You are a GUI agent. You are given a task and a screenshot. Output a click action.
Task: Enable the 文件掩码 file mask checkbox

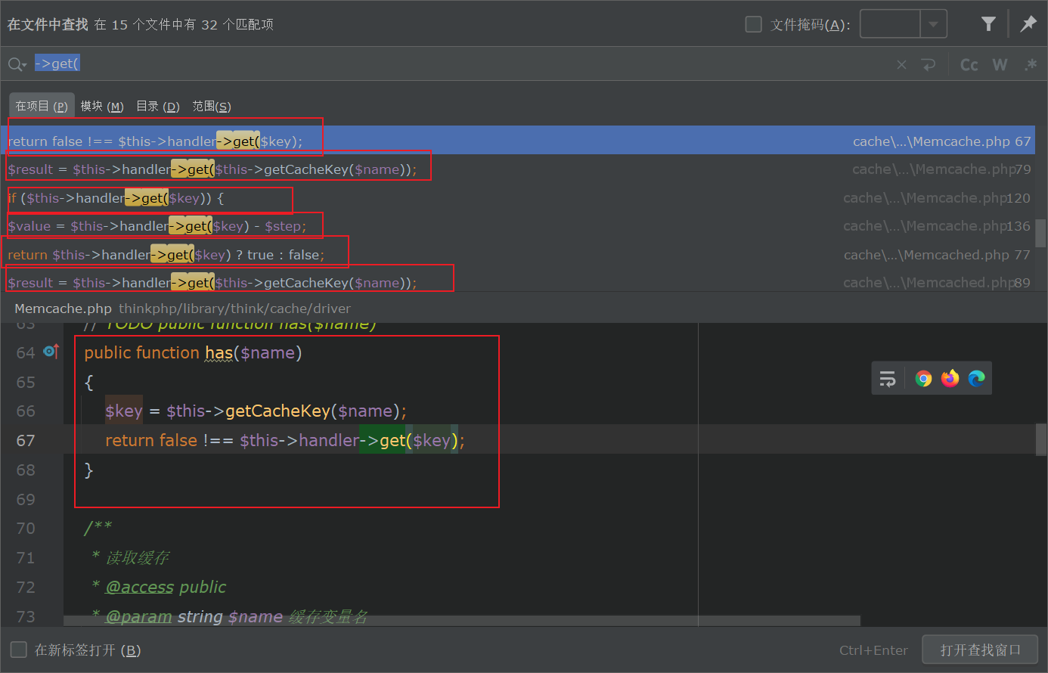[753, 24]
